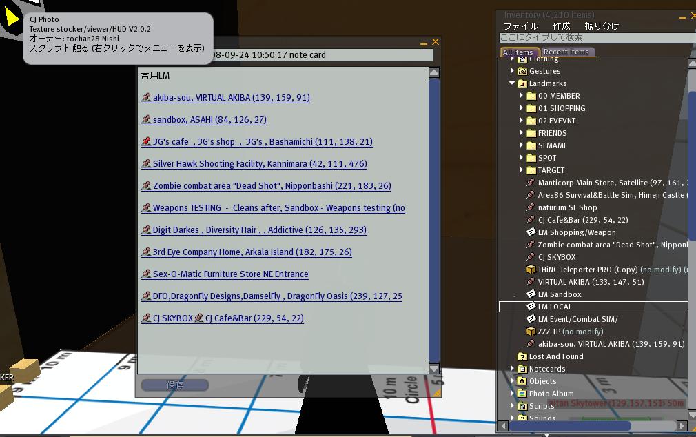Viewport: 696px width, 437px height.
Task: Open akiba-sou VIRTUAL AKIBA landmark link
Action: click(x=232, y=98)
